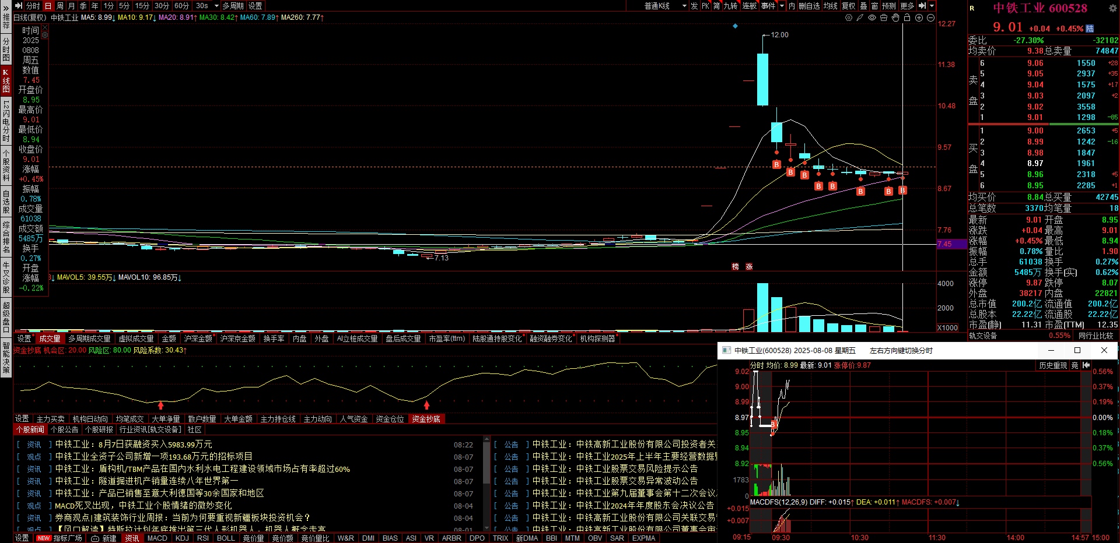Click the panel toggle arrow icon next to 更多
The width and height of the screenshot is (1120, 543).
[x=922, y=6]
